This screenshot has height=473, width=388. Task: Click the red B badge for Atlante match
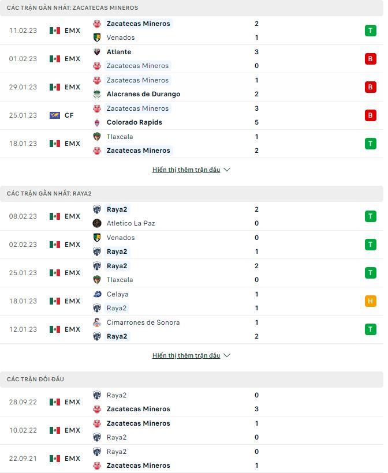click(x=370, y=59)
